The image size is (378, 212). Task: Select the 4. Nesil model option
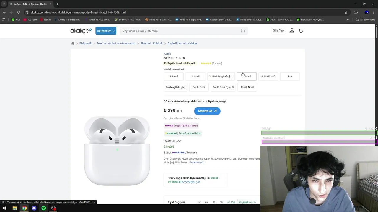coord(247,77)
